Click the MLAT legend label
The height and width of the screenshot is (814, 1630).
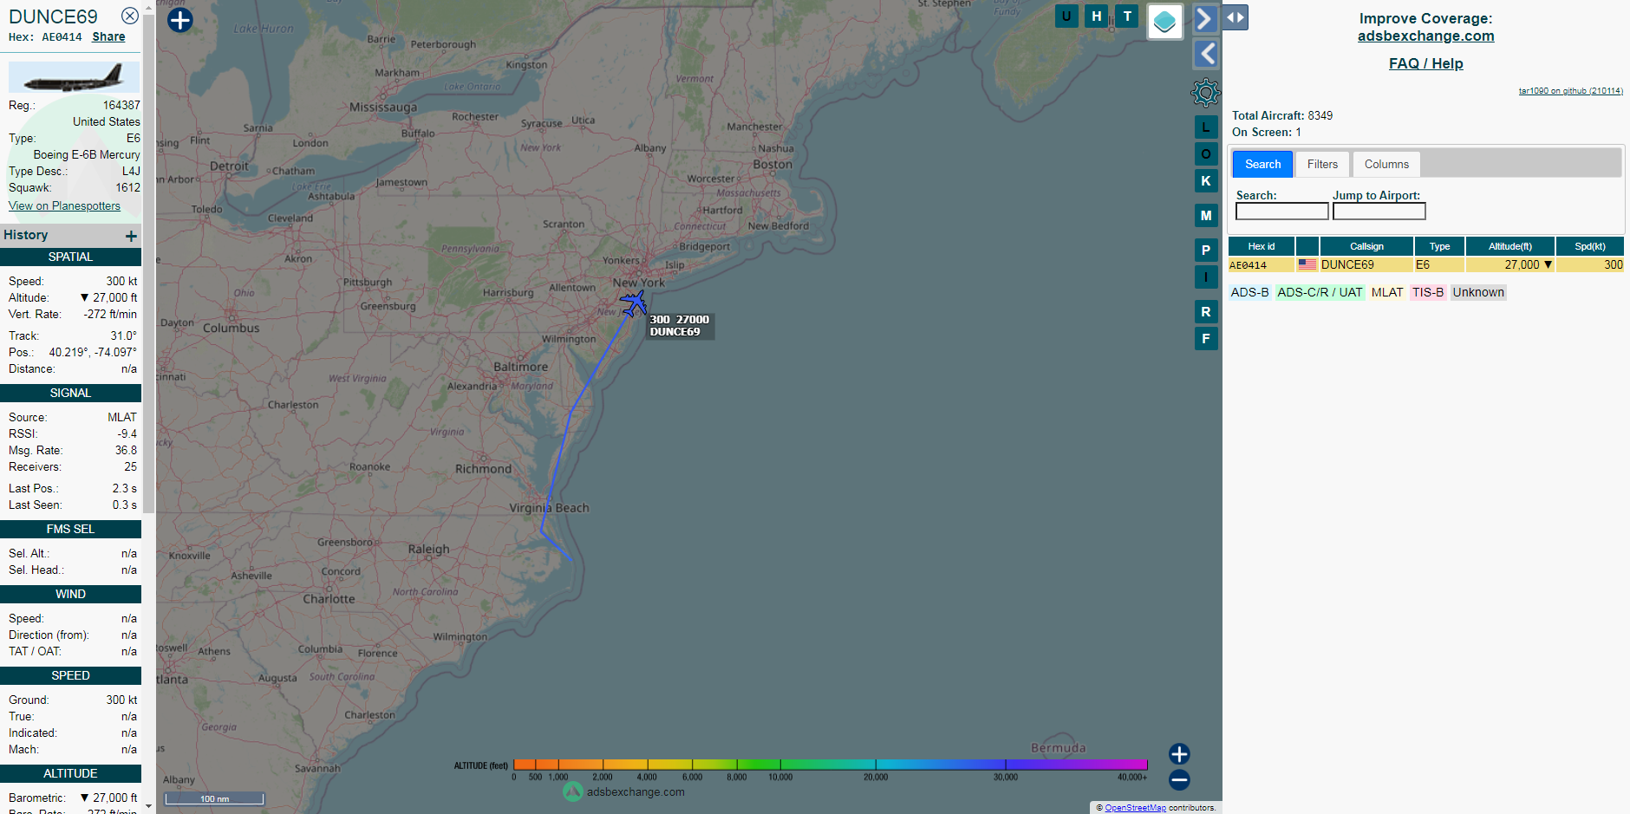(x=1387, y=292)
